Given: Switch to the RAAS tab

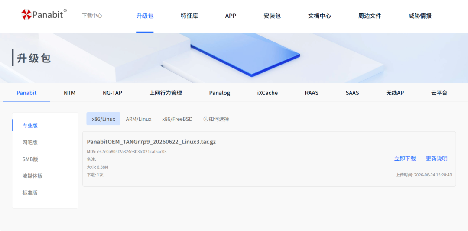Looking at the screenshot, I should click(x=312, y=93).
